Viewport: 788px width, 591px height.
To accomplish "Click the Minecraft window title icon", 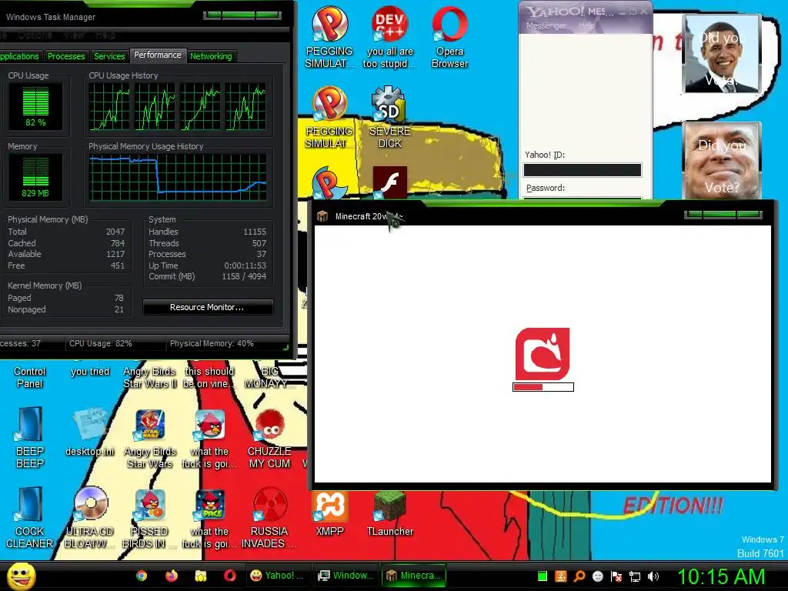I will click(322, 216).
